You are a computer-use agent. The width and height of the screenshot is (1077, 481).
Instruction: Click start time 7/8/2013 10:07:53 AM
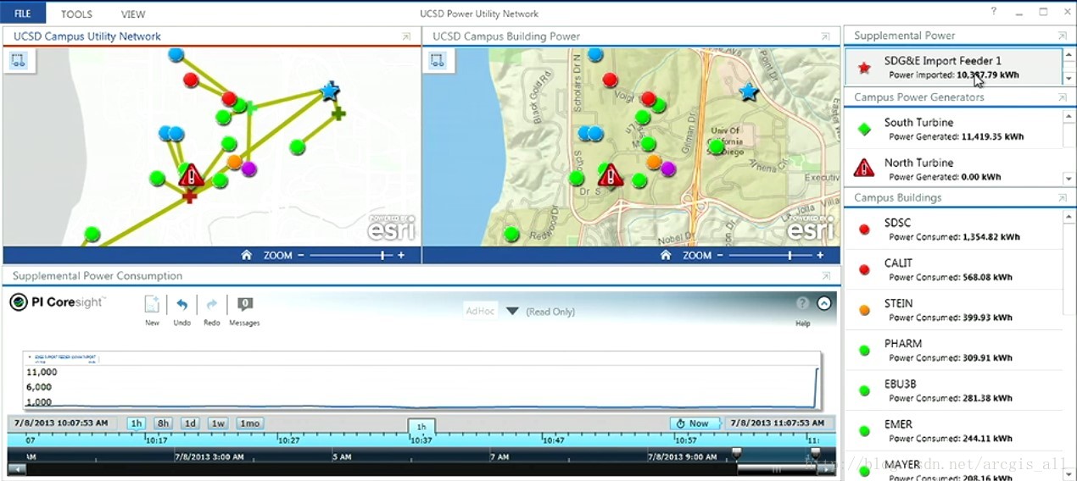60,423
